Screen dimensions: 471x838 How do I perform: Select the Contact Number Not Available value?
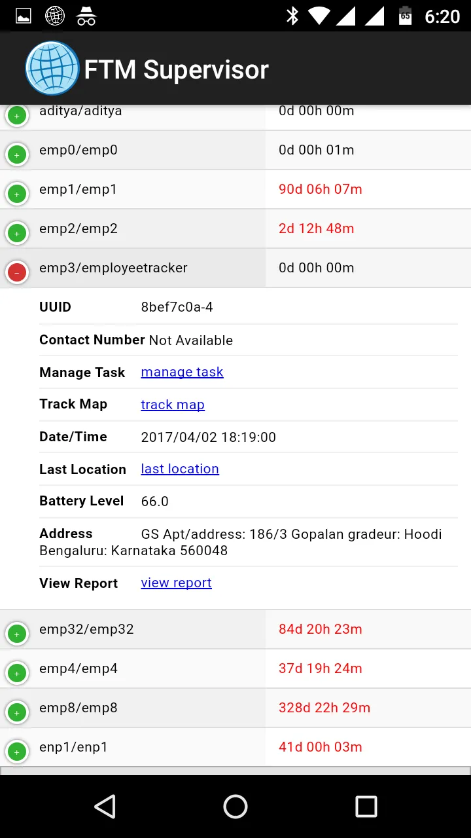(191, 340)
